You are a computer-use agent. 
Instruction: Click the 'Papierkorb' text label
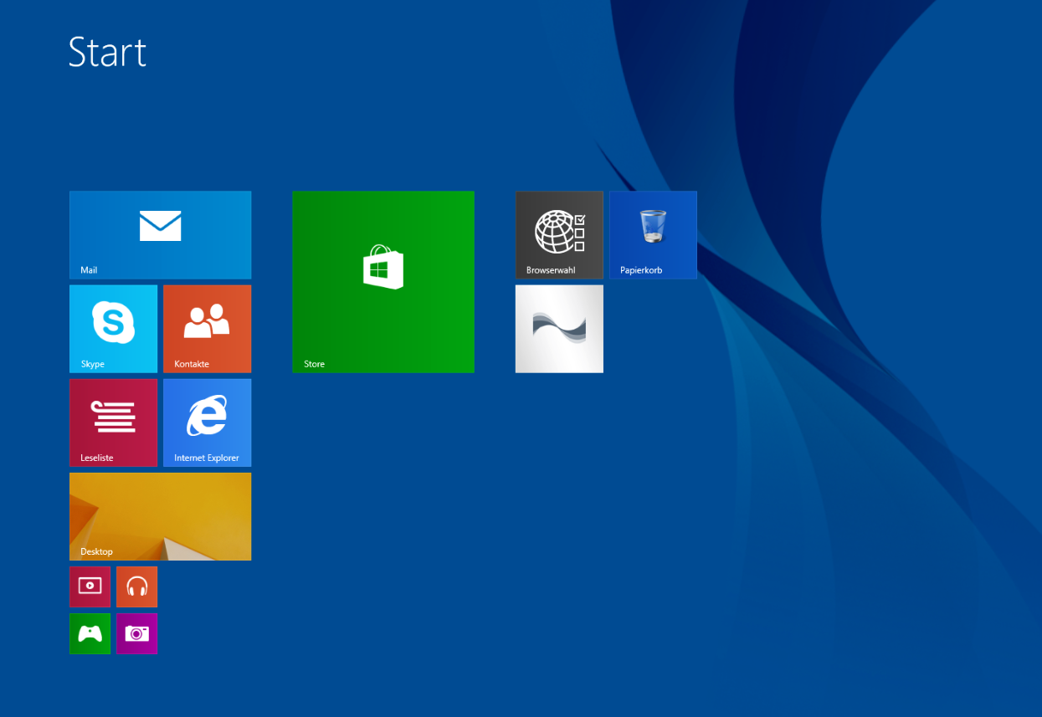coord(641,270)
